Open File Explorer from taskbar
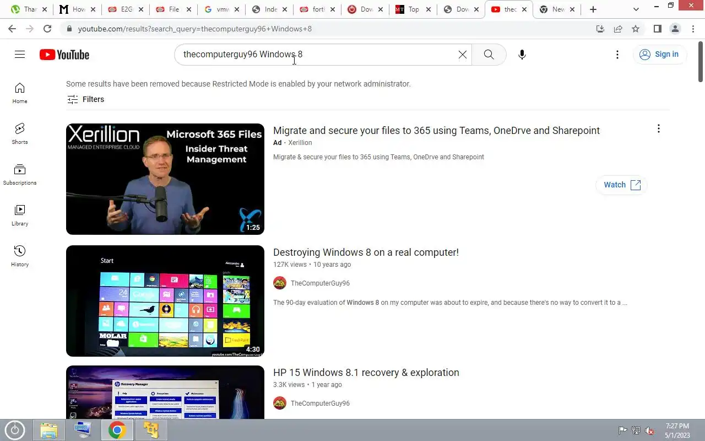 point(48,430)
